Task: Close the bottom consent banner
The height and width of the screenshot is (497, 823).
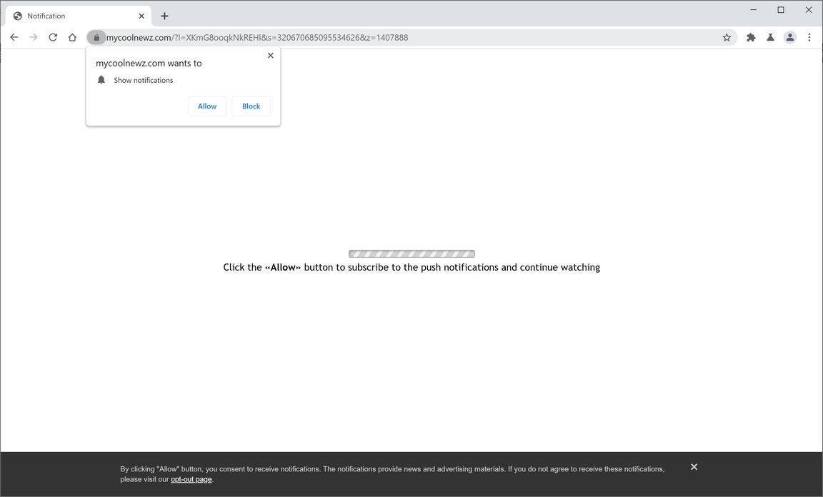Action: point(693,466)
